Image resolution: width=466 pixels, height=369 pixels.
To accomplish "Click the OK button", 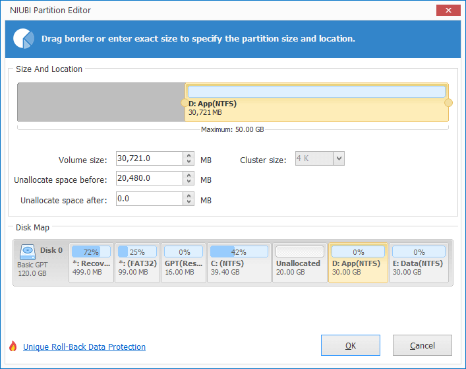I will point(351,345).
